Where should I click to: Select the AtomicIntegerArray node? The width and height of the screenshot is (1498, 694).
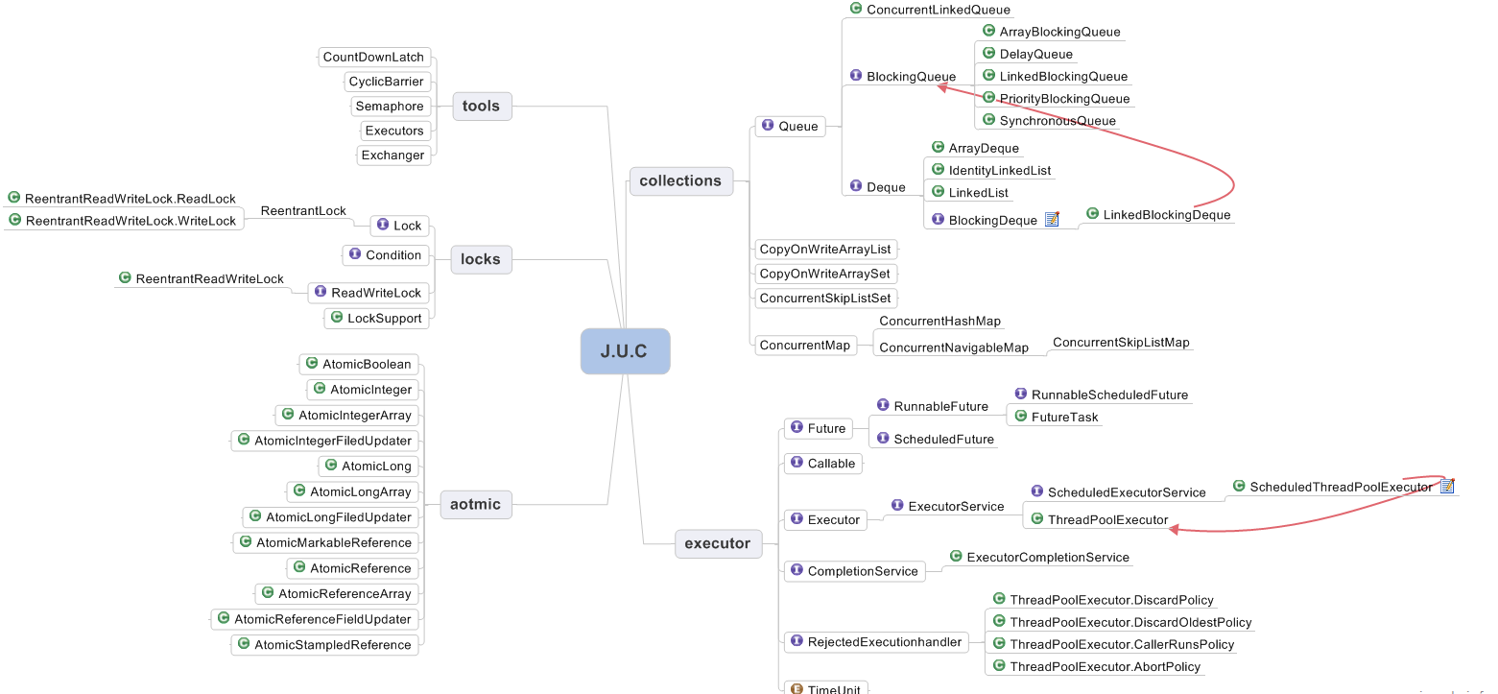click(x=346, y=415)
